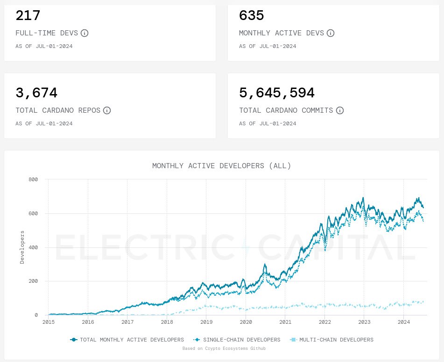The image size is (444, 362).
Task: Click the 2020 label on the x-axis
Action: [246, 322]
